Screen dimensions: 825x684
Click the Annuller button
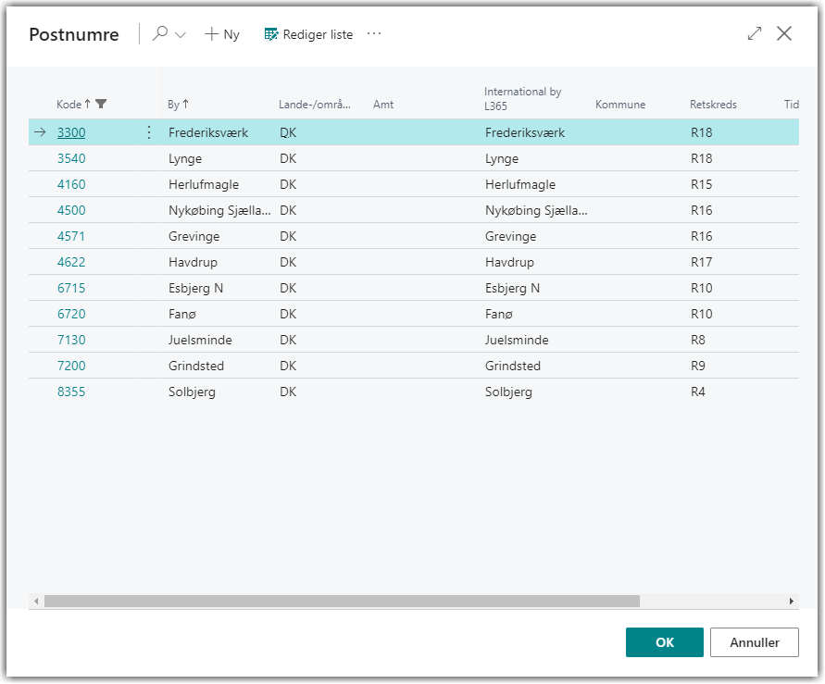click(x=754, y=642)
